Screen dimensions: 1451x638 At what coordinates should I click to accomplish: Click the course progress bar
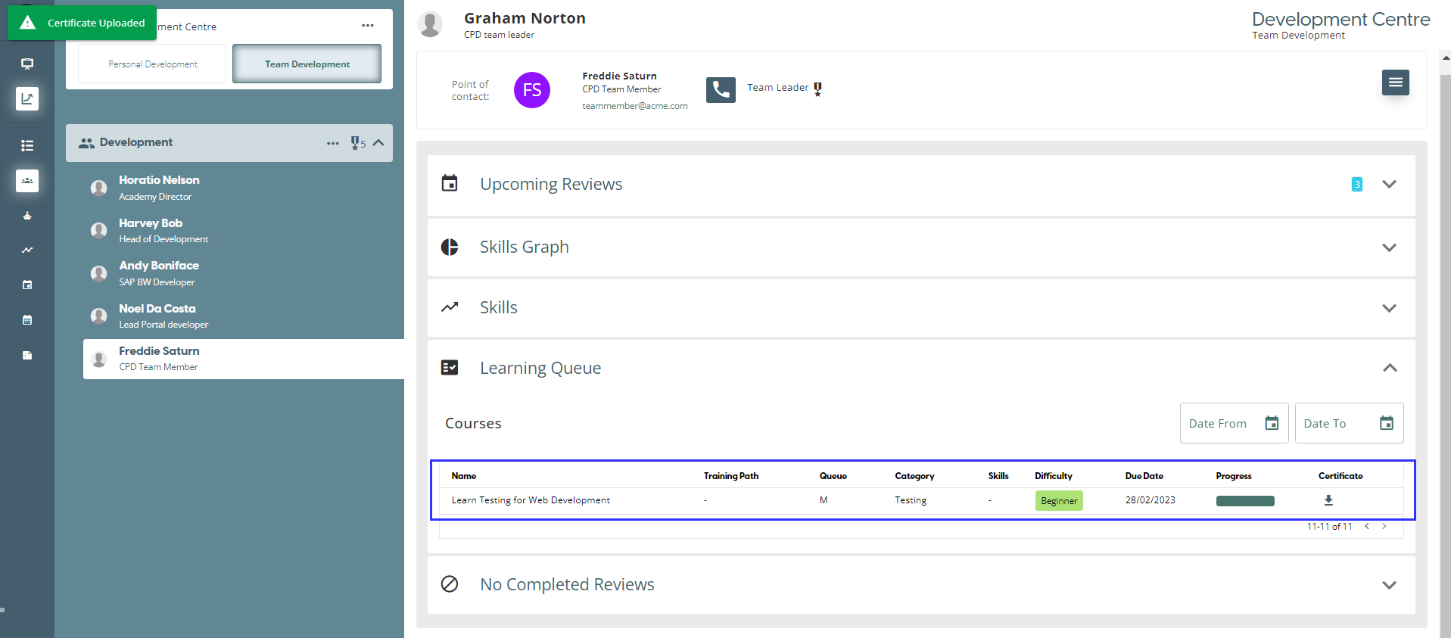(1244, 501)
